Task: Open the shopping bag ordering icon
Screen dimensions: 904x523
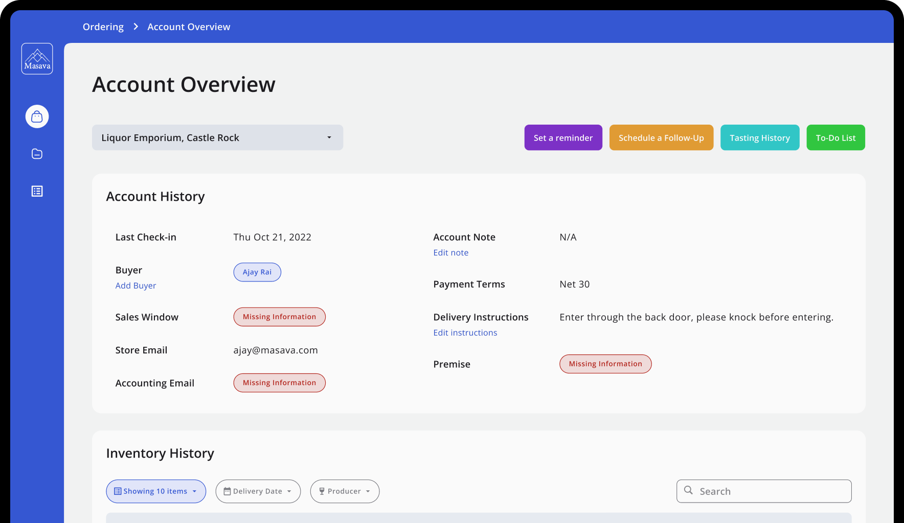Action: (37, 116)
